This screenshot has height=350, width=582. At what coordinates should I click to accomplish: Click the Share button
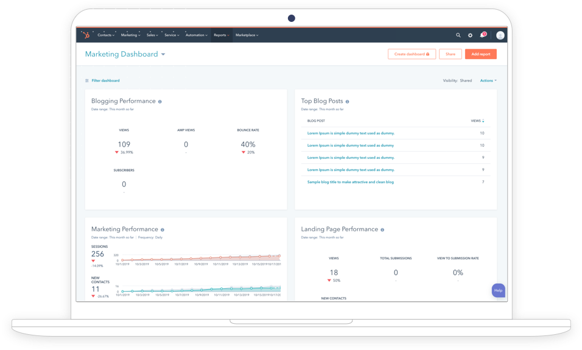[x=450, y=54]
